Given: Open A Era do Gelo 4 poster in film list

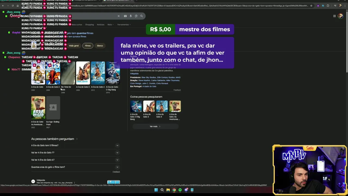Looking at the screenshot, I should click(98, 73).
